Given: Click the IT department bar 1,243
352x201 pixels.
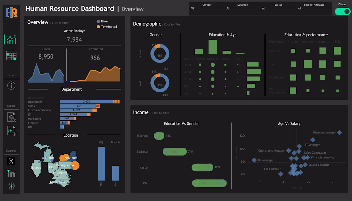Looking at the screenshot, I should coord(73,114).
